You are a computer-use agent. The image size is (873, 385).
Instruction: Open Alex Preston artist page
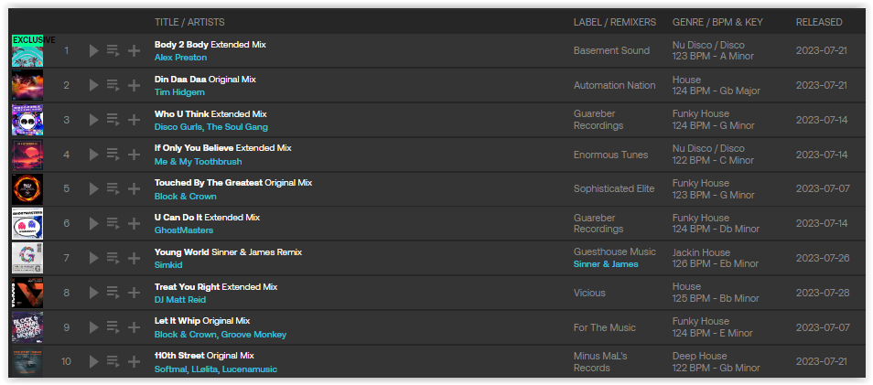tap(180, 58)
